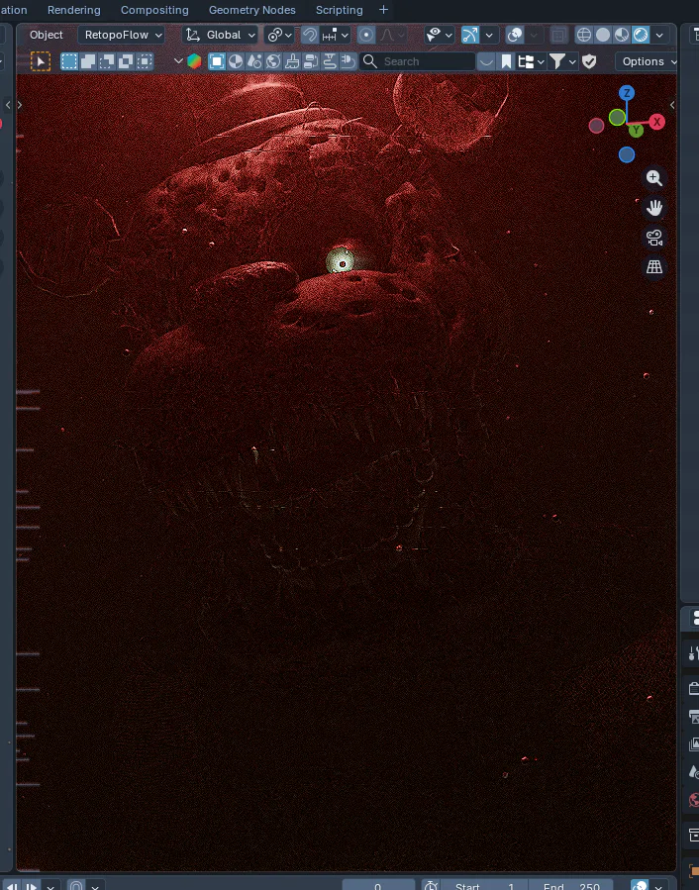Toggle proportional editing button

click(366, 35)
